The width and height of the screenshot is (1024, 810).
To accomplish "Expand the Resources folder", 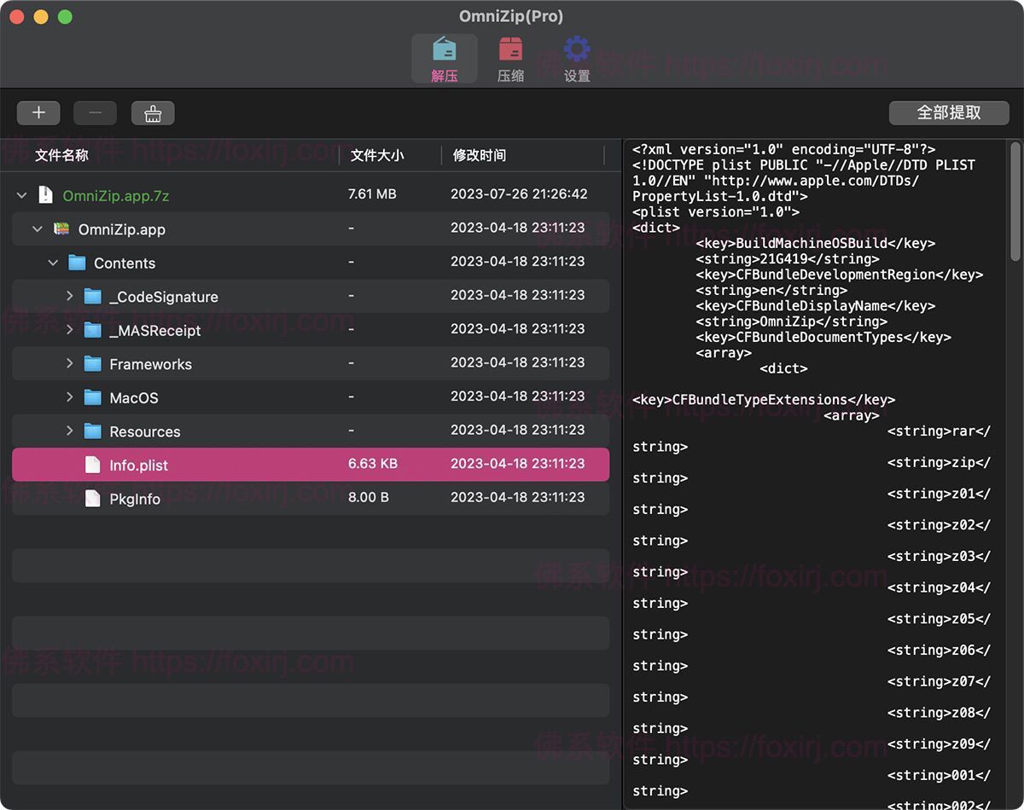I will (69, 431).
